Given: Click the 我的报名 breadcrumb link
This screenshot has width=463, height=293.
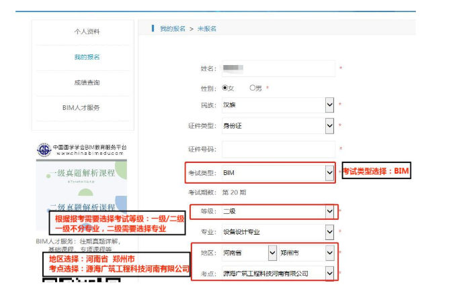Looking at the screenshot, I should [x=173, y=29].
